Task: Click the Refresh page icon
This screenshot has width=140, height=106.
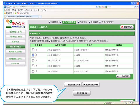Action: click(99, 7)
